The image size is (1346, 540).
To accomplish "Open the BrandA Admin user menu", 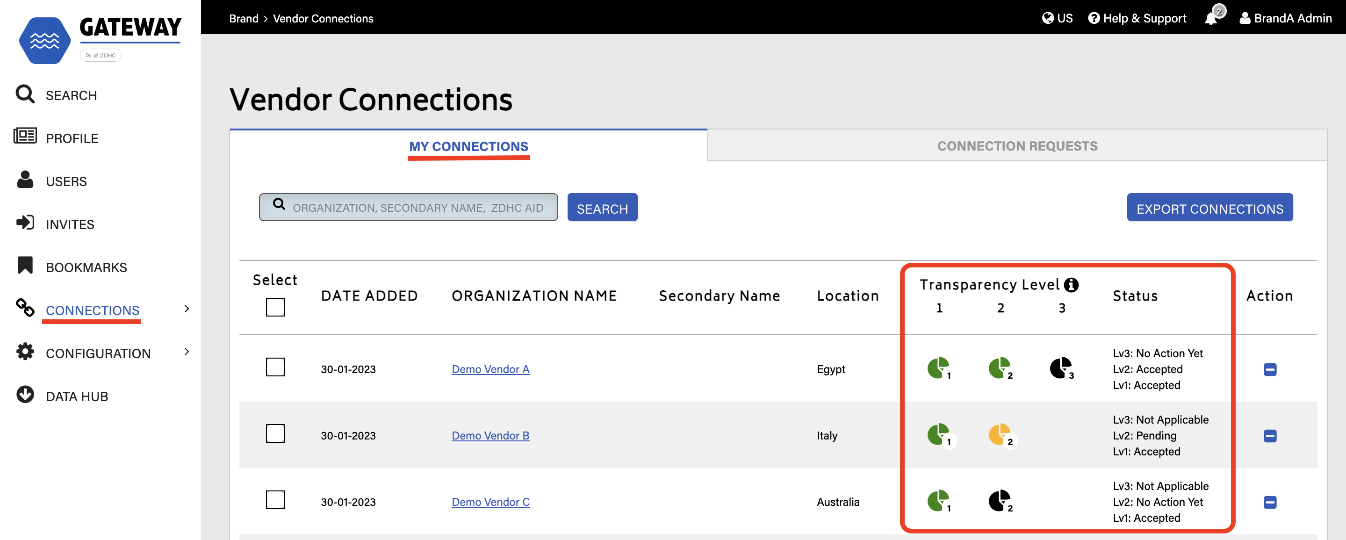I will pos(1285,18).
